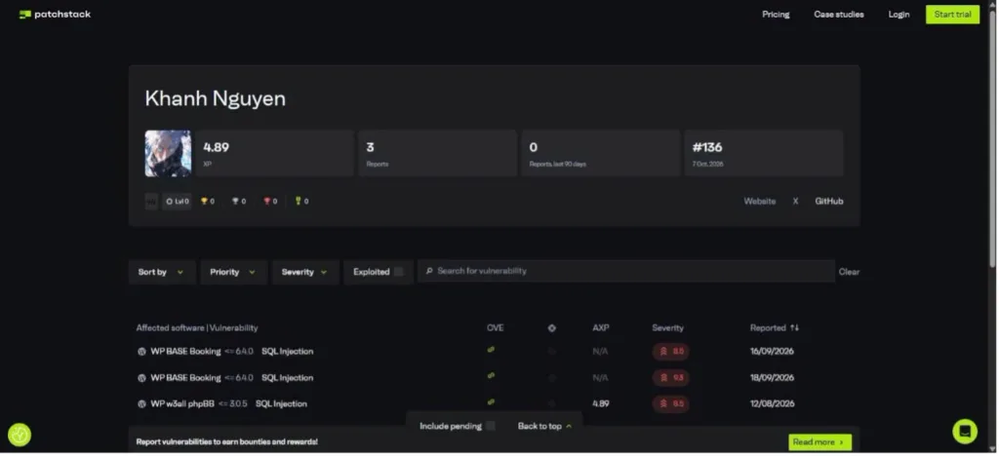Click the 16/09/2026 reported date

tap(772, 351)
